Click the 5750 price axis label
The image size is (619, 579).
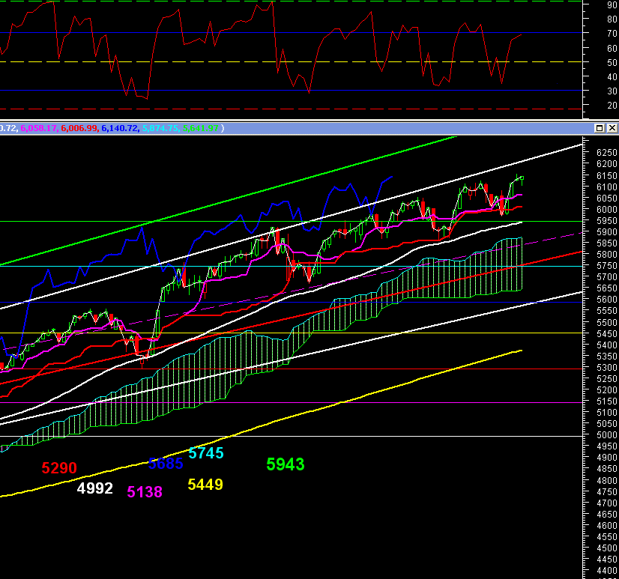(x=607, y=266)
